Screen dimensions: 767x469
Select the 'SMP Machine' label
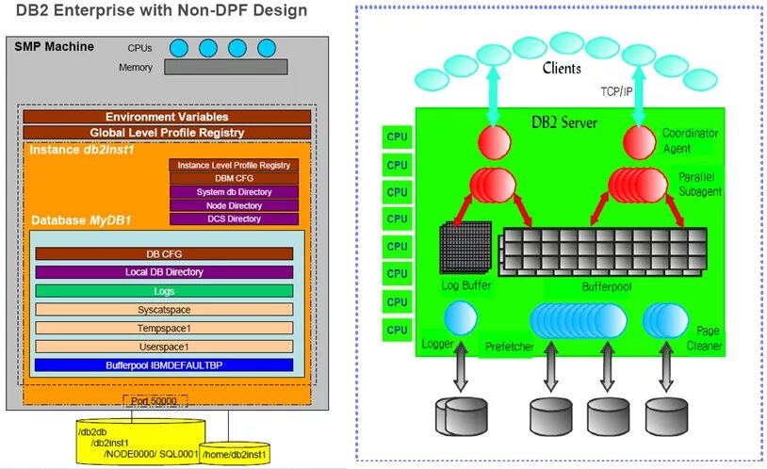click(x=54, y=47)
